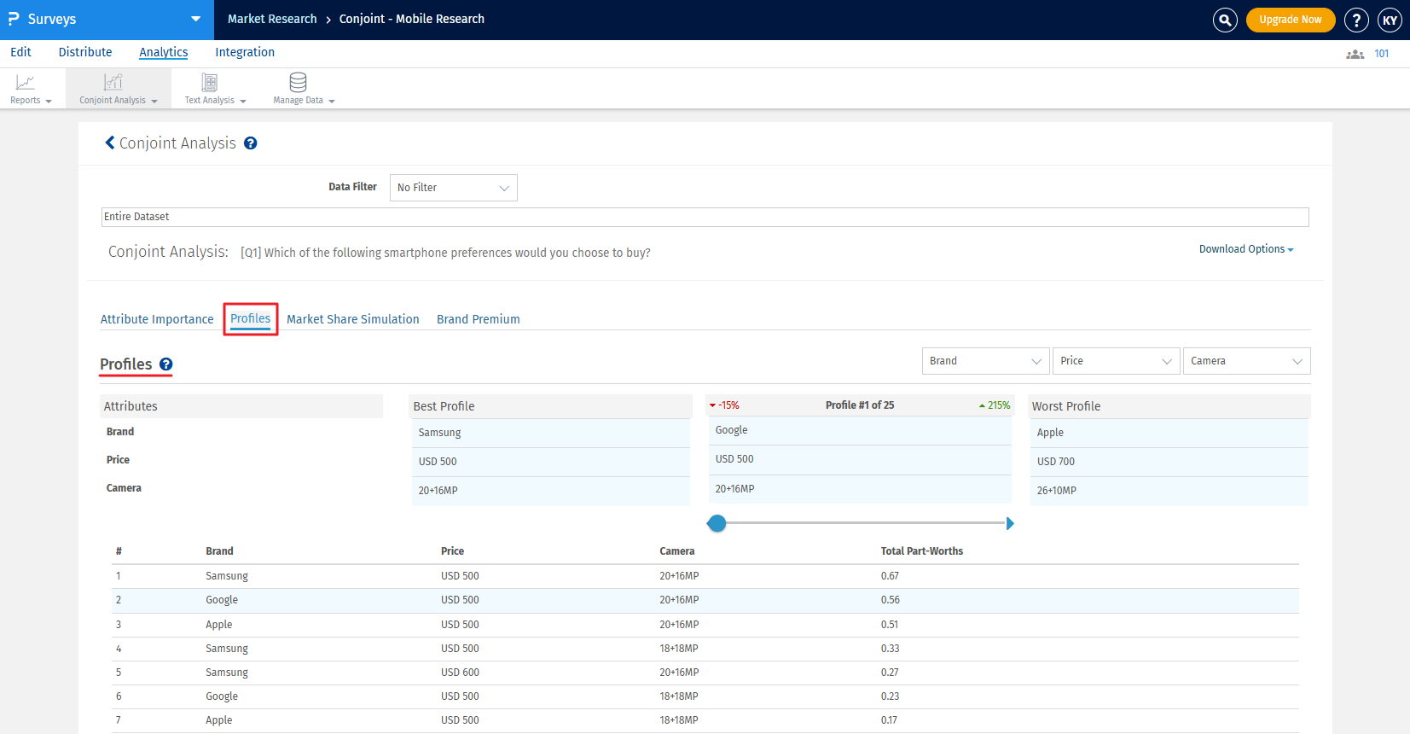Expand the Manage Data menu arrow
Screen dimensions: 1410x734
[332, 102]
